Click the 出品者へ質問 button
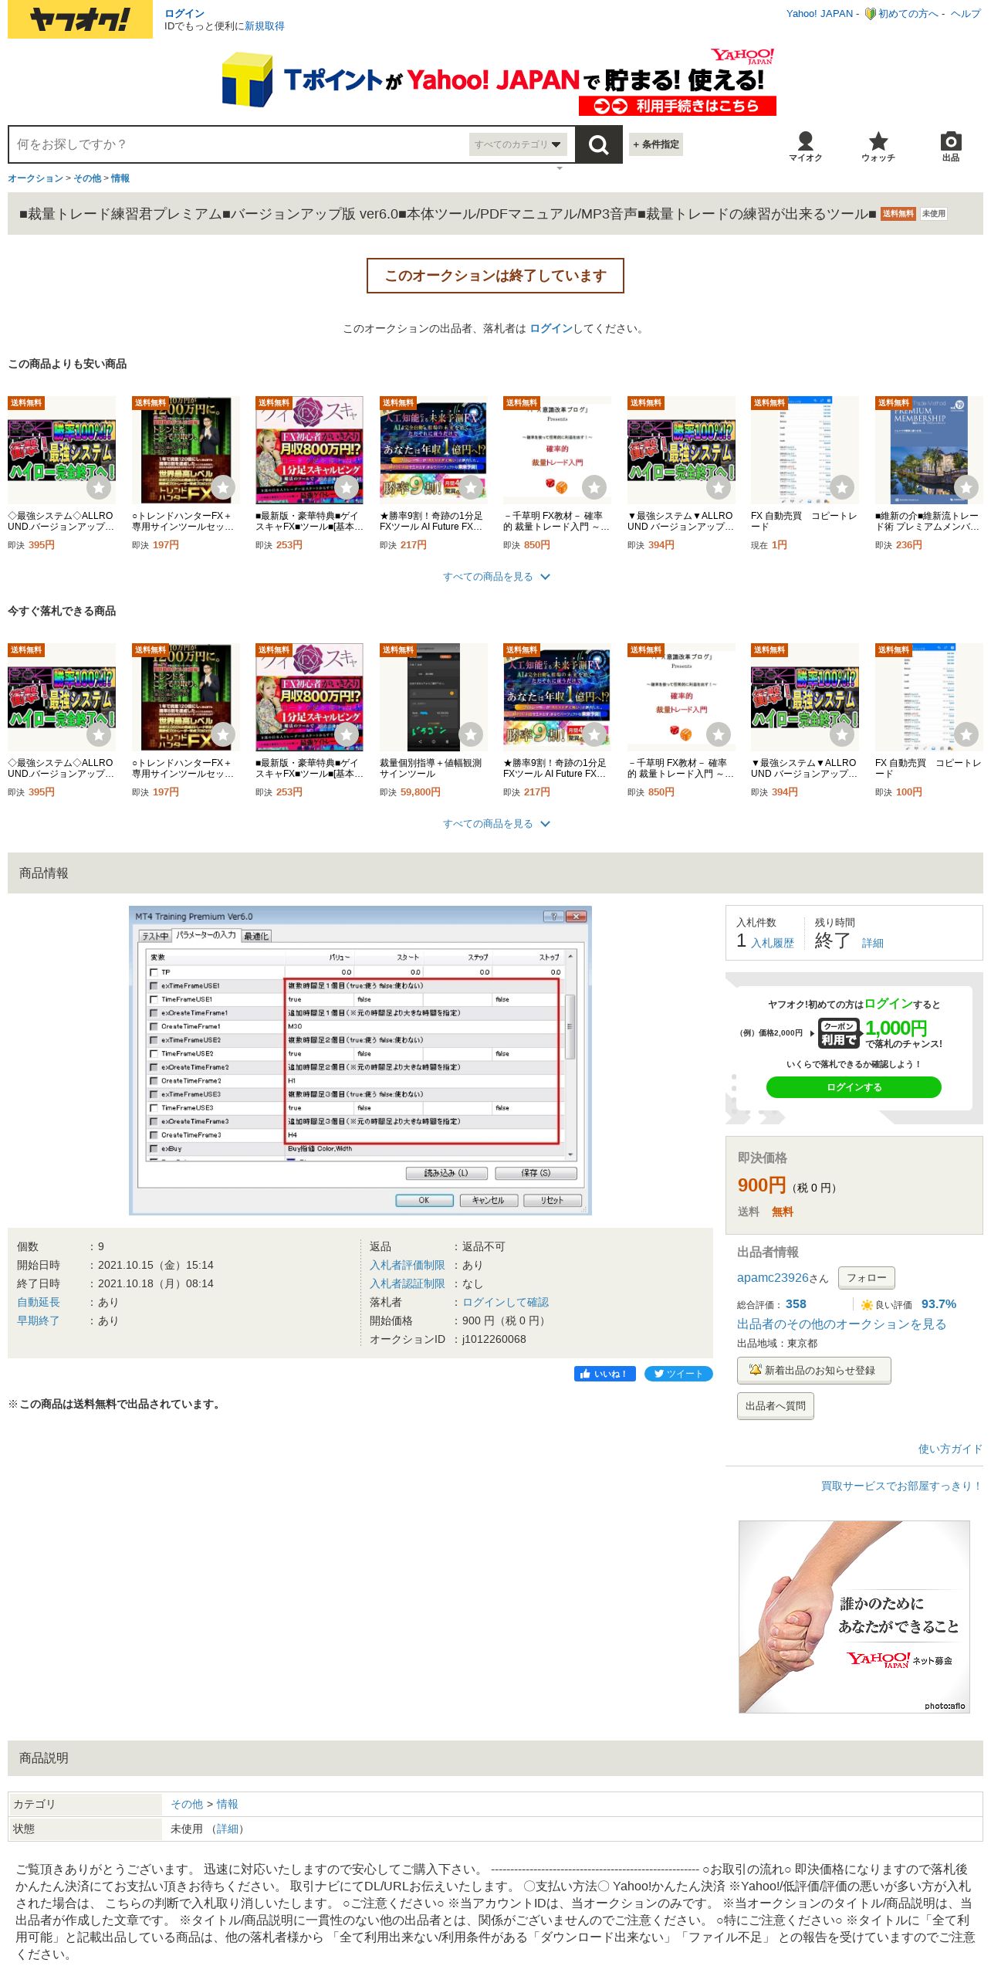This screenshot has height=1983, width=991. [x=775, y=1406]
